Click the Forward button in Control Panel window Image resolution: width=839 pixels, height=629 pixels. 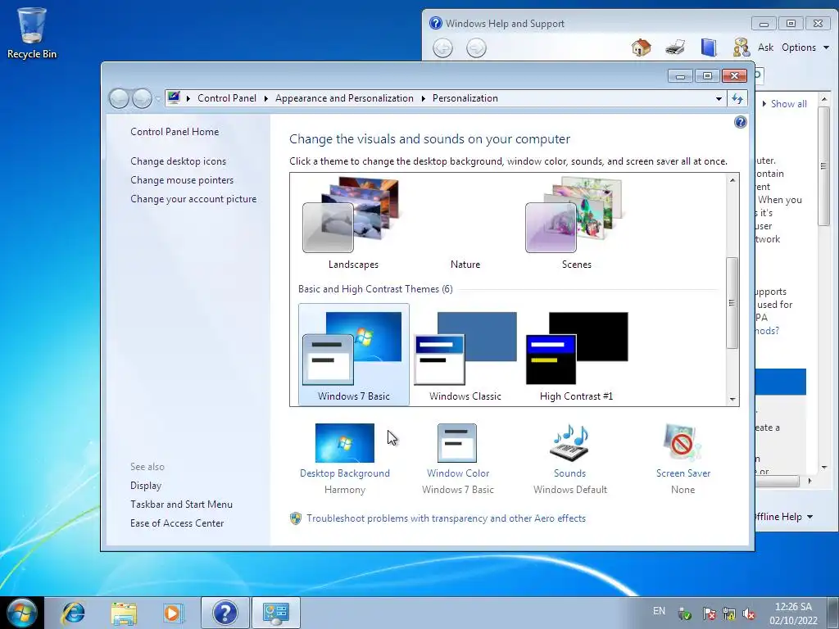coord(142,98)
